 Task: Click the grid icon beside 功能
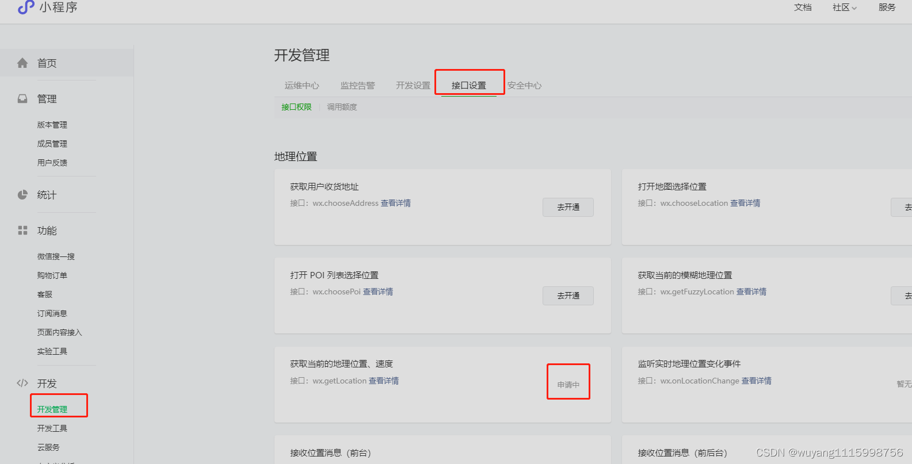[x=22, y=231]
